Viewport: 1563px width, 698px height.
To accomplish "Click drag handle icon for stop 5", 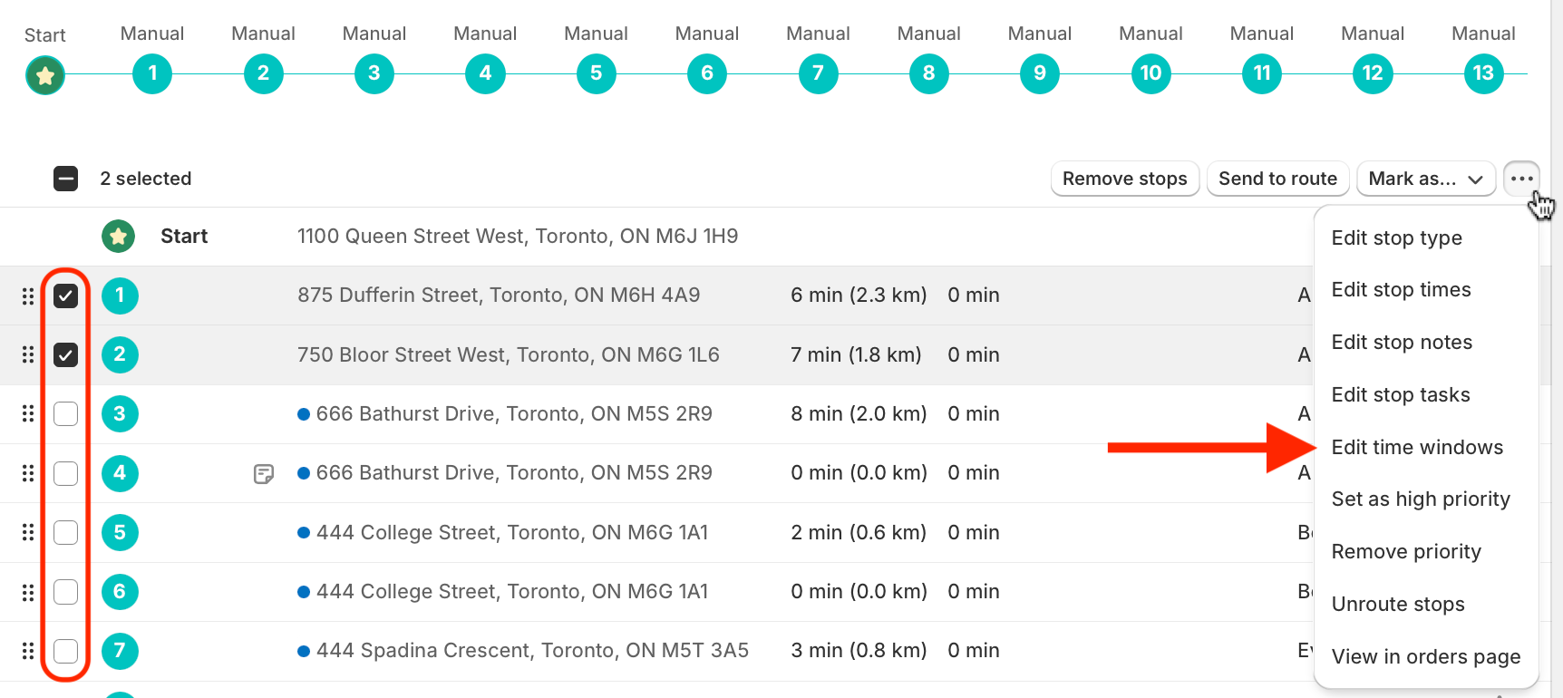I will coord(28,532).
